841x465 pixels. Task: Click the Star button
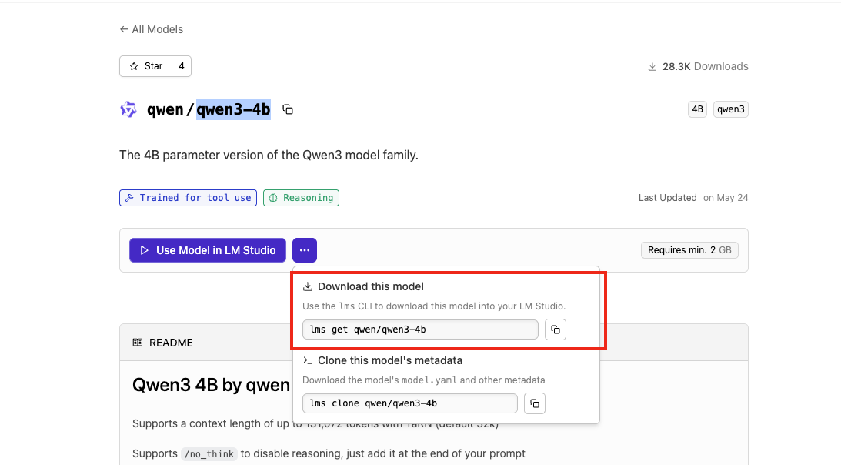tap(146, 66)
